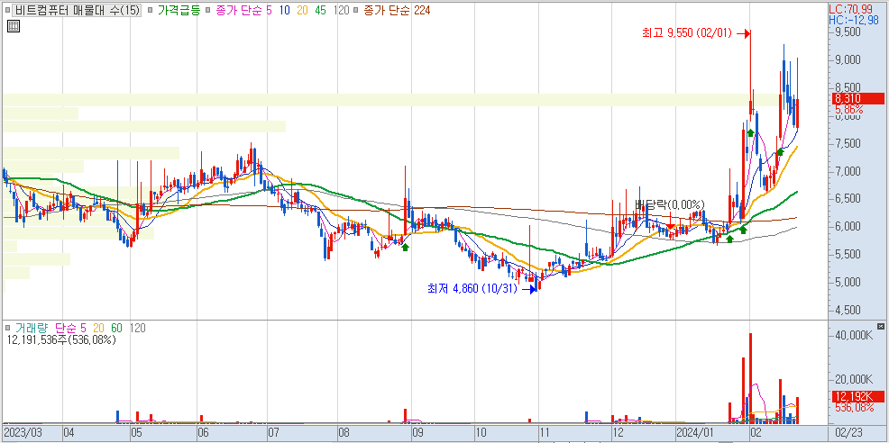Select the blue 10 moving average period
The height and width of the screenshot is (443, 889).
pyautogui.click(x=285, y=10)
